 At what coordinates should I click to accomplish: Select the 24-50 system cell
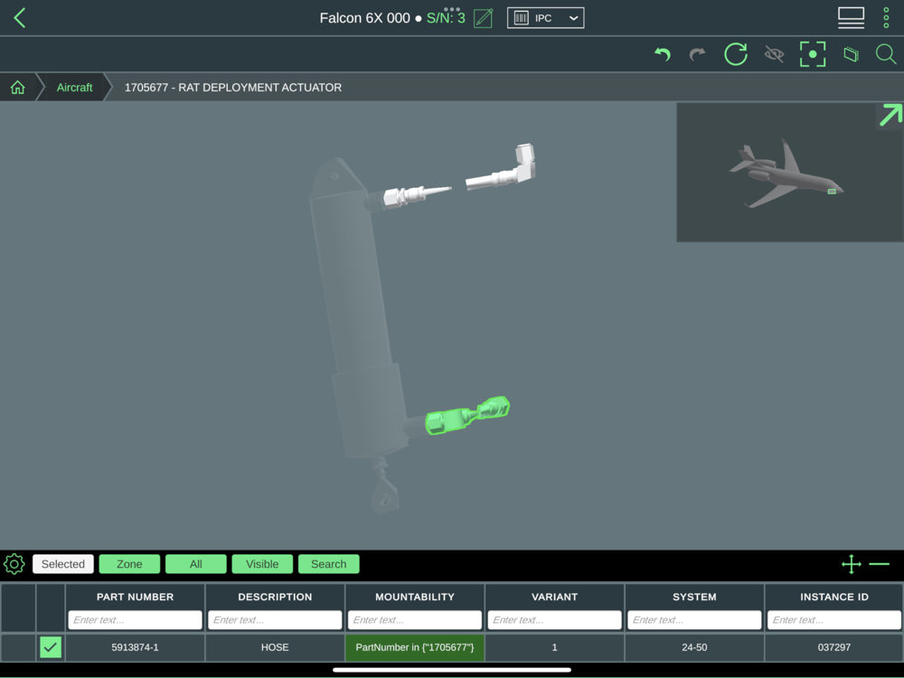pos(694,647)
